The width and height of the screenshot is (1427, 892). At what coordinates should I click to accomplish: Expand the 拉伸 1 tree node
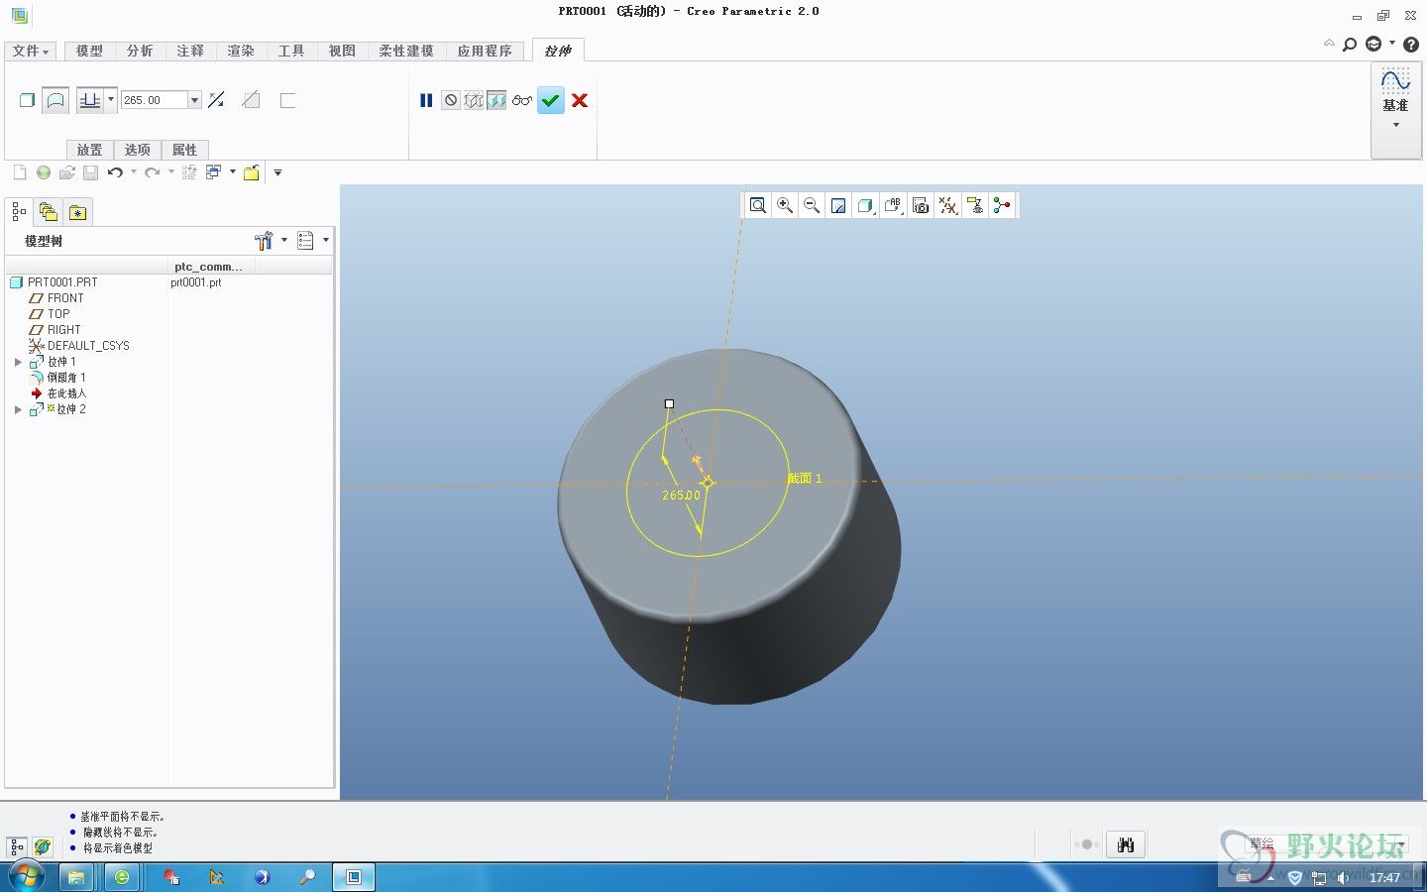pos(18,362)
